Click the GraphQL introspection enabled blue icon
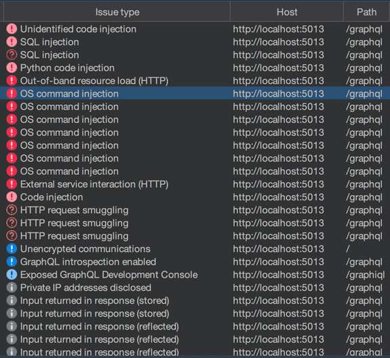Screen dimensions: 390x358 click(12, 261)
